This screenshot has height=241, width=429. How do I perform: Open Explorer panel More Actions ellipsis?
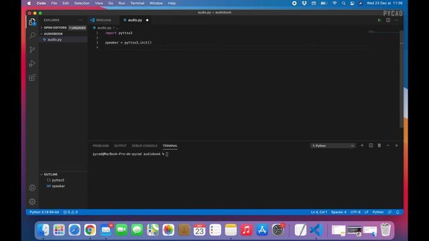[x=80, y=20]
